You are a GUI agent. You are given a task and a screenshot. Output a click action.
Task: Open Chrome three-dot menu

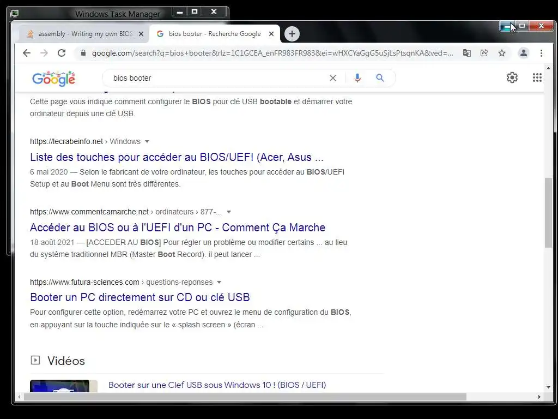pyautogui.click(x=541, y=53)
